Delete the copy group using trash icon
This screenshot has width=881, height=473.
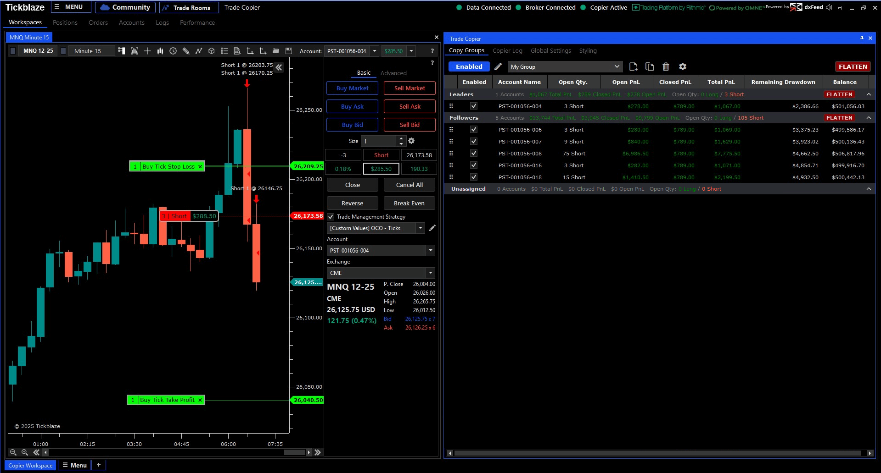pyautogui.click(x=666, y=66)
